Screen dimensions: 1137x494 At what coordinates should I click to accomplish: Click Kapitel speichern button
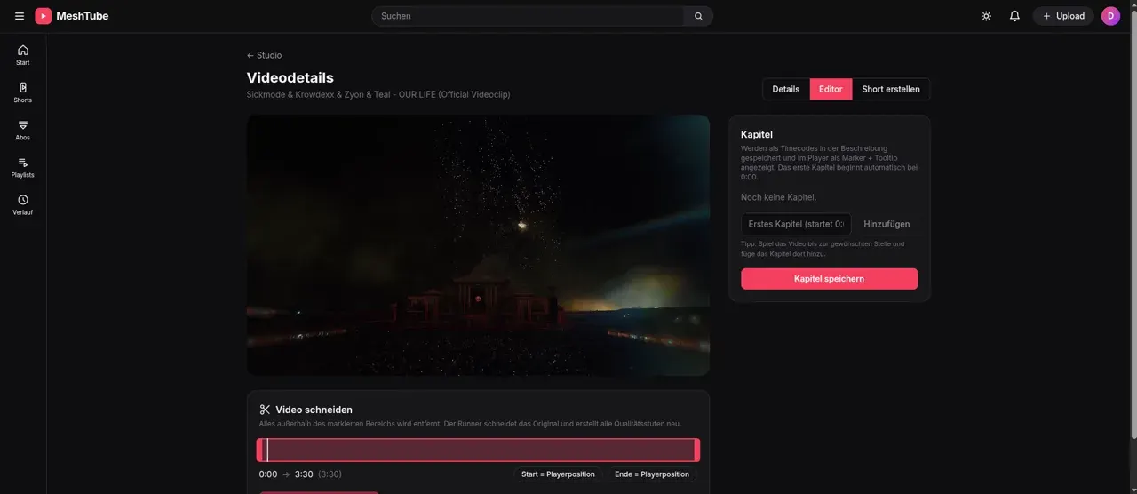(x=829, y=279)
